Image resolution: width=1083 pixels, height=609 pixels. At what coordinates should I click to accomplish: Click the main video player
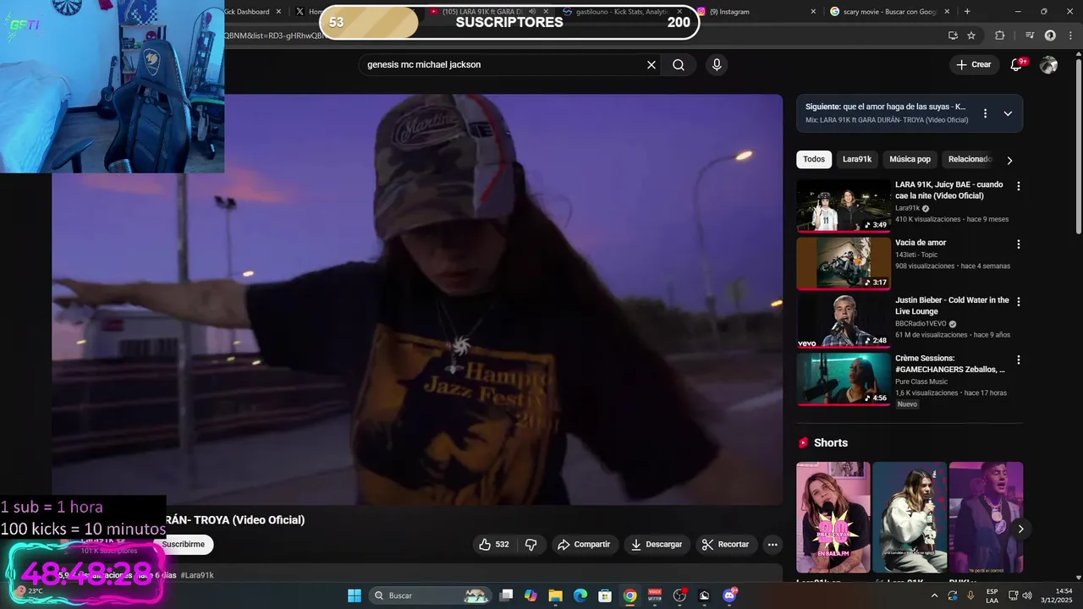coord(417,299)
